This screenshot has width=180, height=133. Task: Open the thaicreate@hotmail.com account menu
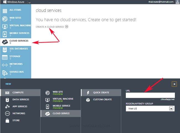coord(161,2)
